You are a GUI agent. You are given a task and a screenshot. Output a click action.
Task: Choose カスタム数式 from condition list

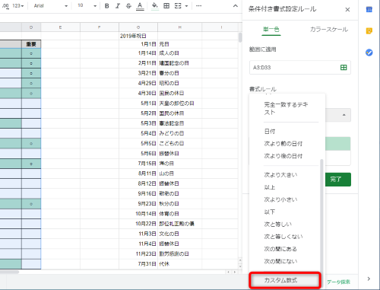tap(285, 280)
